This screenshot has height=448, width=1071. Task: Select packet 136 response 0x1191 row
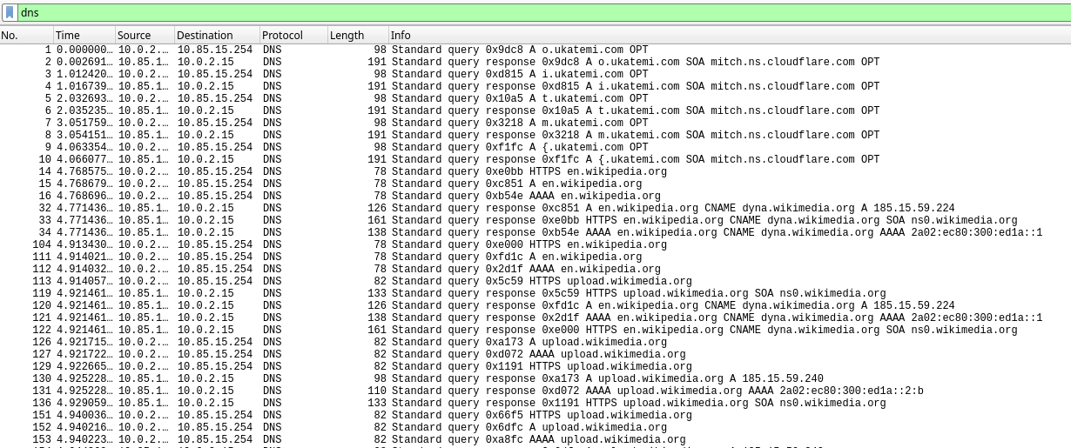coord(535,404)
